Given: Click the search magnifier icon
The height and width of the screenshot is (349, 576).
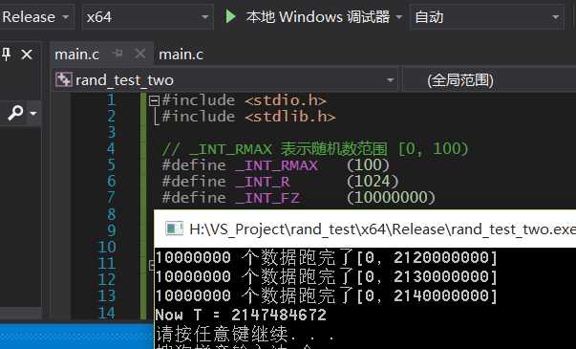Looking at the screenshot, I should pos(15,113).
